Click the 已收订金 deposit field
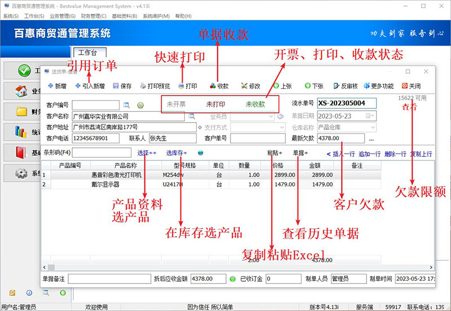451x311 pixels. (x=284, y=278)
